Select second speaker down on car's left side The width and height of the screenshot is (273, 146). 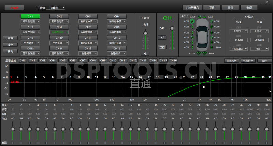point(192,27)
